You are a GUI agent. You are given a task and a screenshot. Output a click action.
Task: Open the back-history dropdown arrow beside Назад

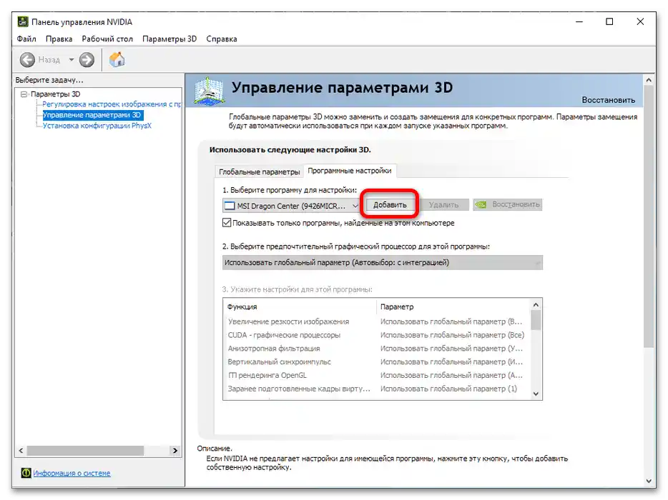(x=71, y=59)
